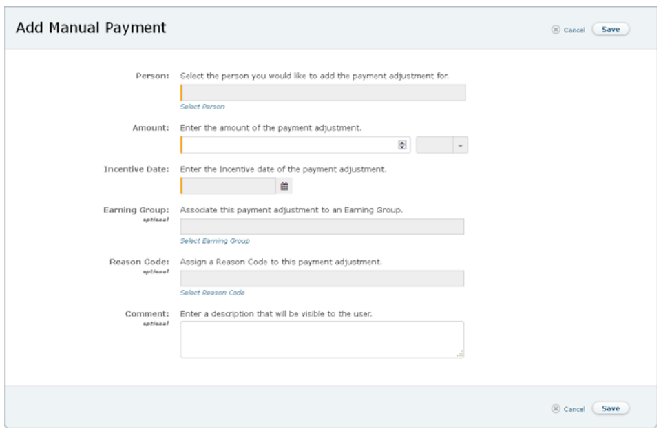Increase the Amount using the up arrow

click(402, 143)
